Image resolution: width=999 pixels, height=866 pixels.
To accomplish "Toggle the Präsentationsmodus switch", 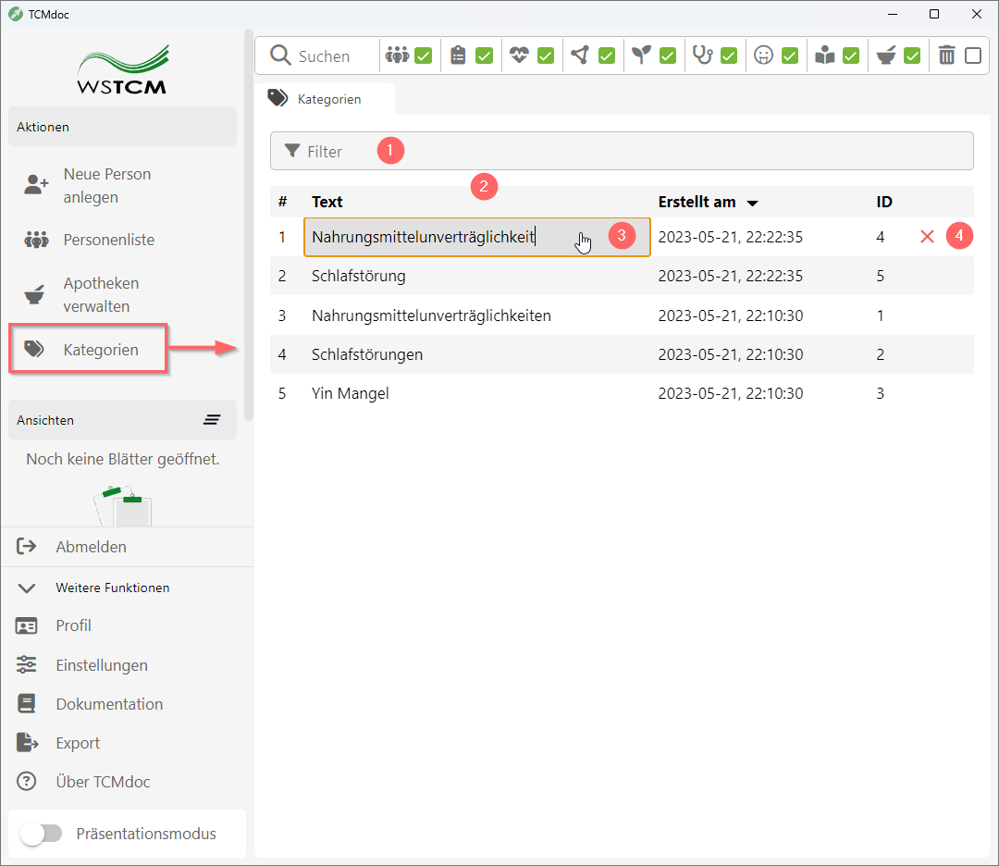I will pyautogui.click(x=42, y=834).
